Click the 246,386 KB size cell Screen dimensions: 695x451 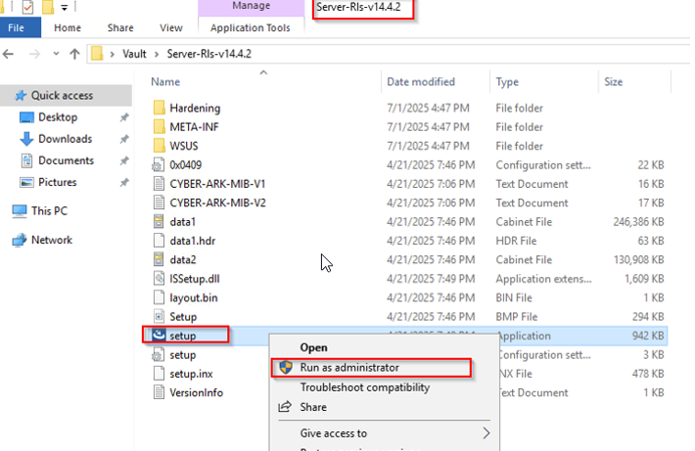(638, 221)
